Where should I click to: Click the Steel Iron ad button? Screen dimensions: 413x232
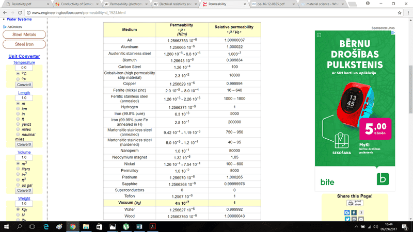24,44
